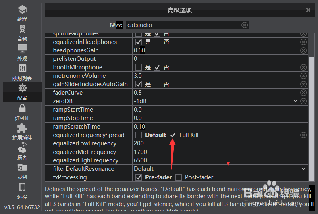Select the rampScratchTime option name
Screen dimensions: 318x214
pyautogui.click(x=77, y=127)
